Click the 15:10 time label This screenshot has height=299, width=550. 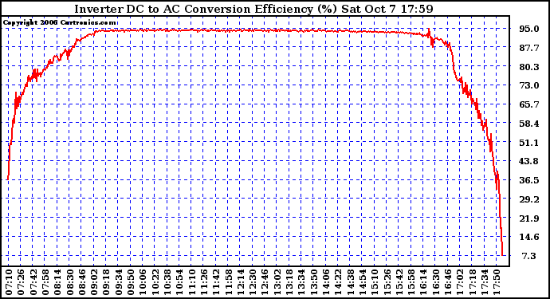375,282
